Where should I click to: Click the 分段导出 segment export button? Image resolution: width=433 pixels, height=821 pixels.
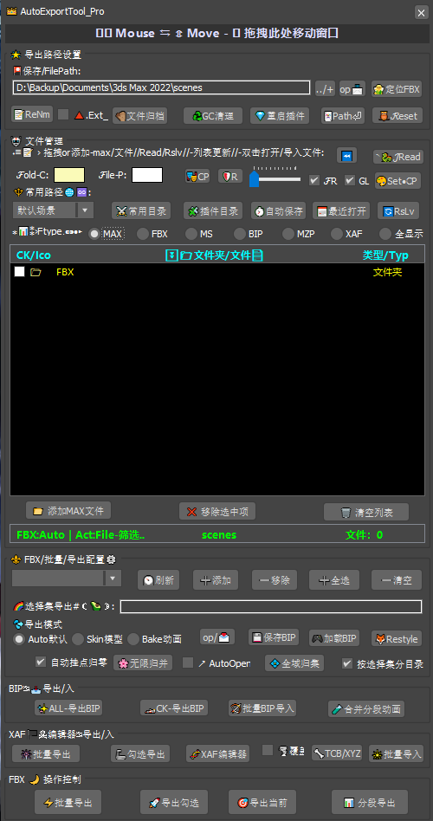pos(370,802)
